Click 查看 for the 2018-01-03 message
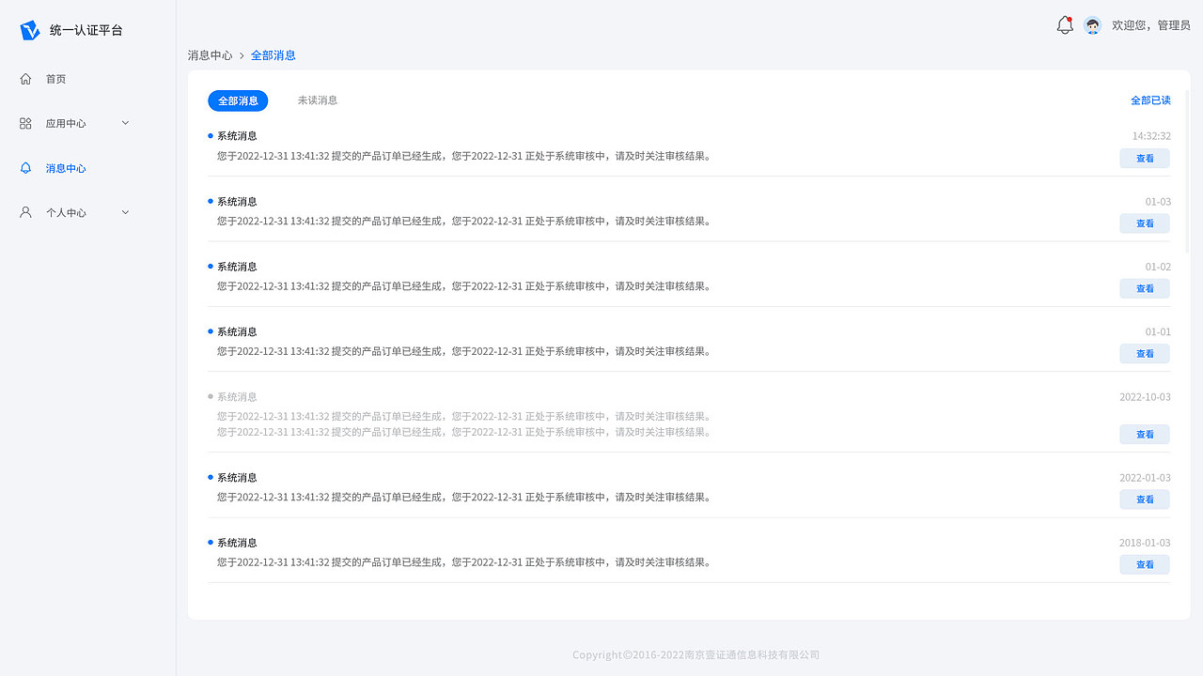1203x676 pixels. tap(1145, 564)
